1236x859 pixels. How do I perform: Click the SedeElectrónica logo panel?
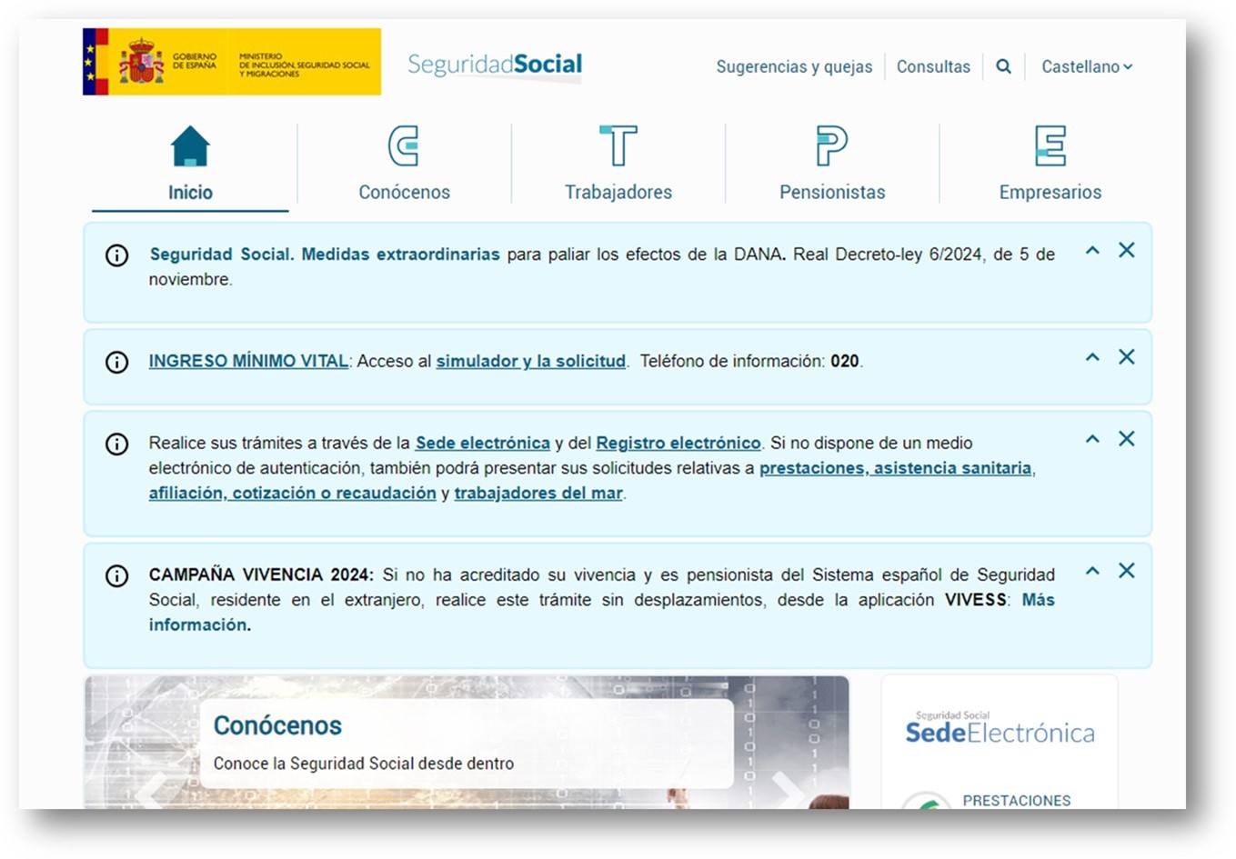1000,730
